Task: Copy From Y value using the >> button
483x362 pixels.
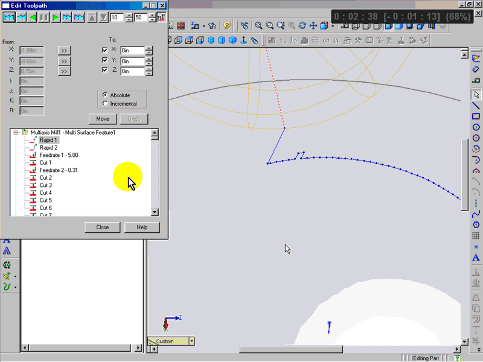Action: click(x=64, y=62)
